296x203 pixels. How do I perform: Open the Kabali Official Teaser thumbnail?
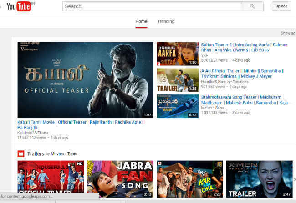[85, 80]
